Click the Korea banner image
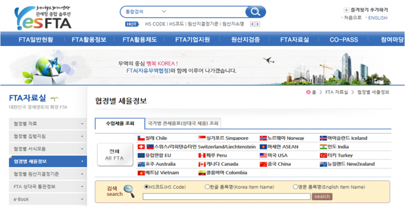 [x=203, y=67]
